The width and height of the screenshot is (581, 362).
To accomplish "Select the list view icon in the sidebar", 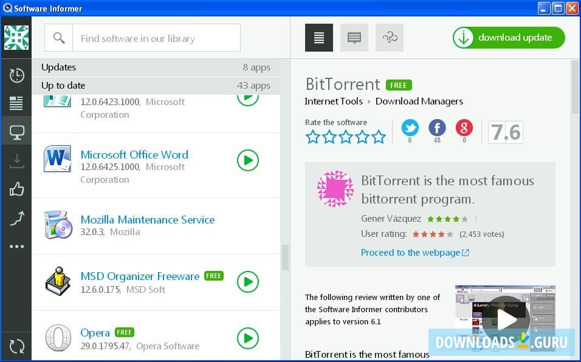I will coord(16,103).
